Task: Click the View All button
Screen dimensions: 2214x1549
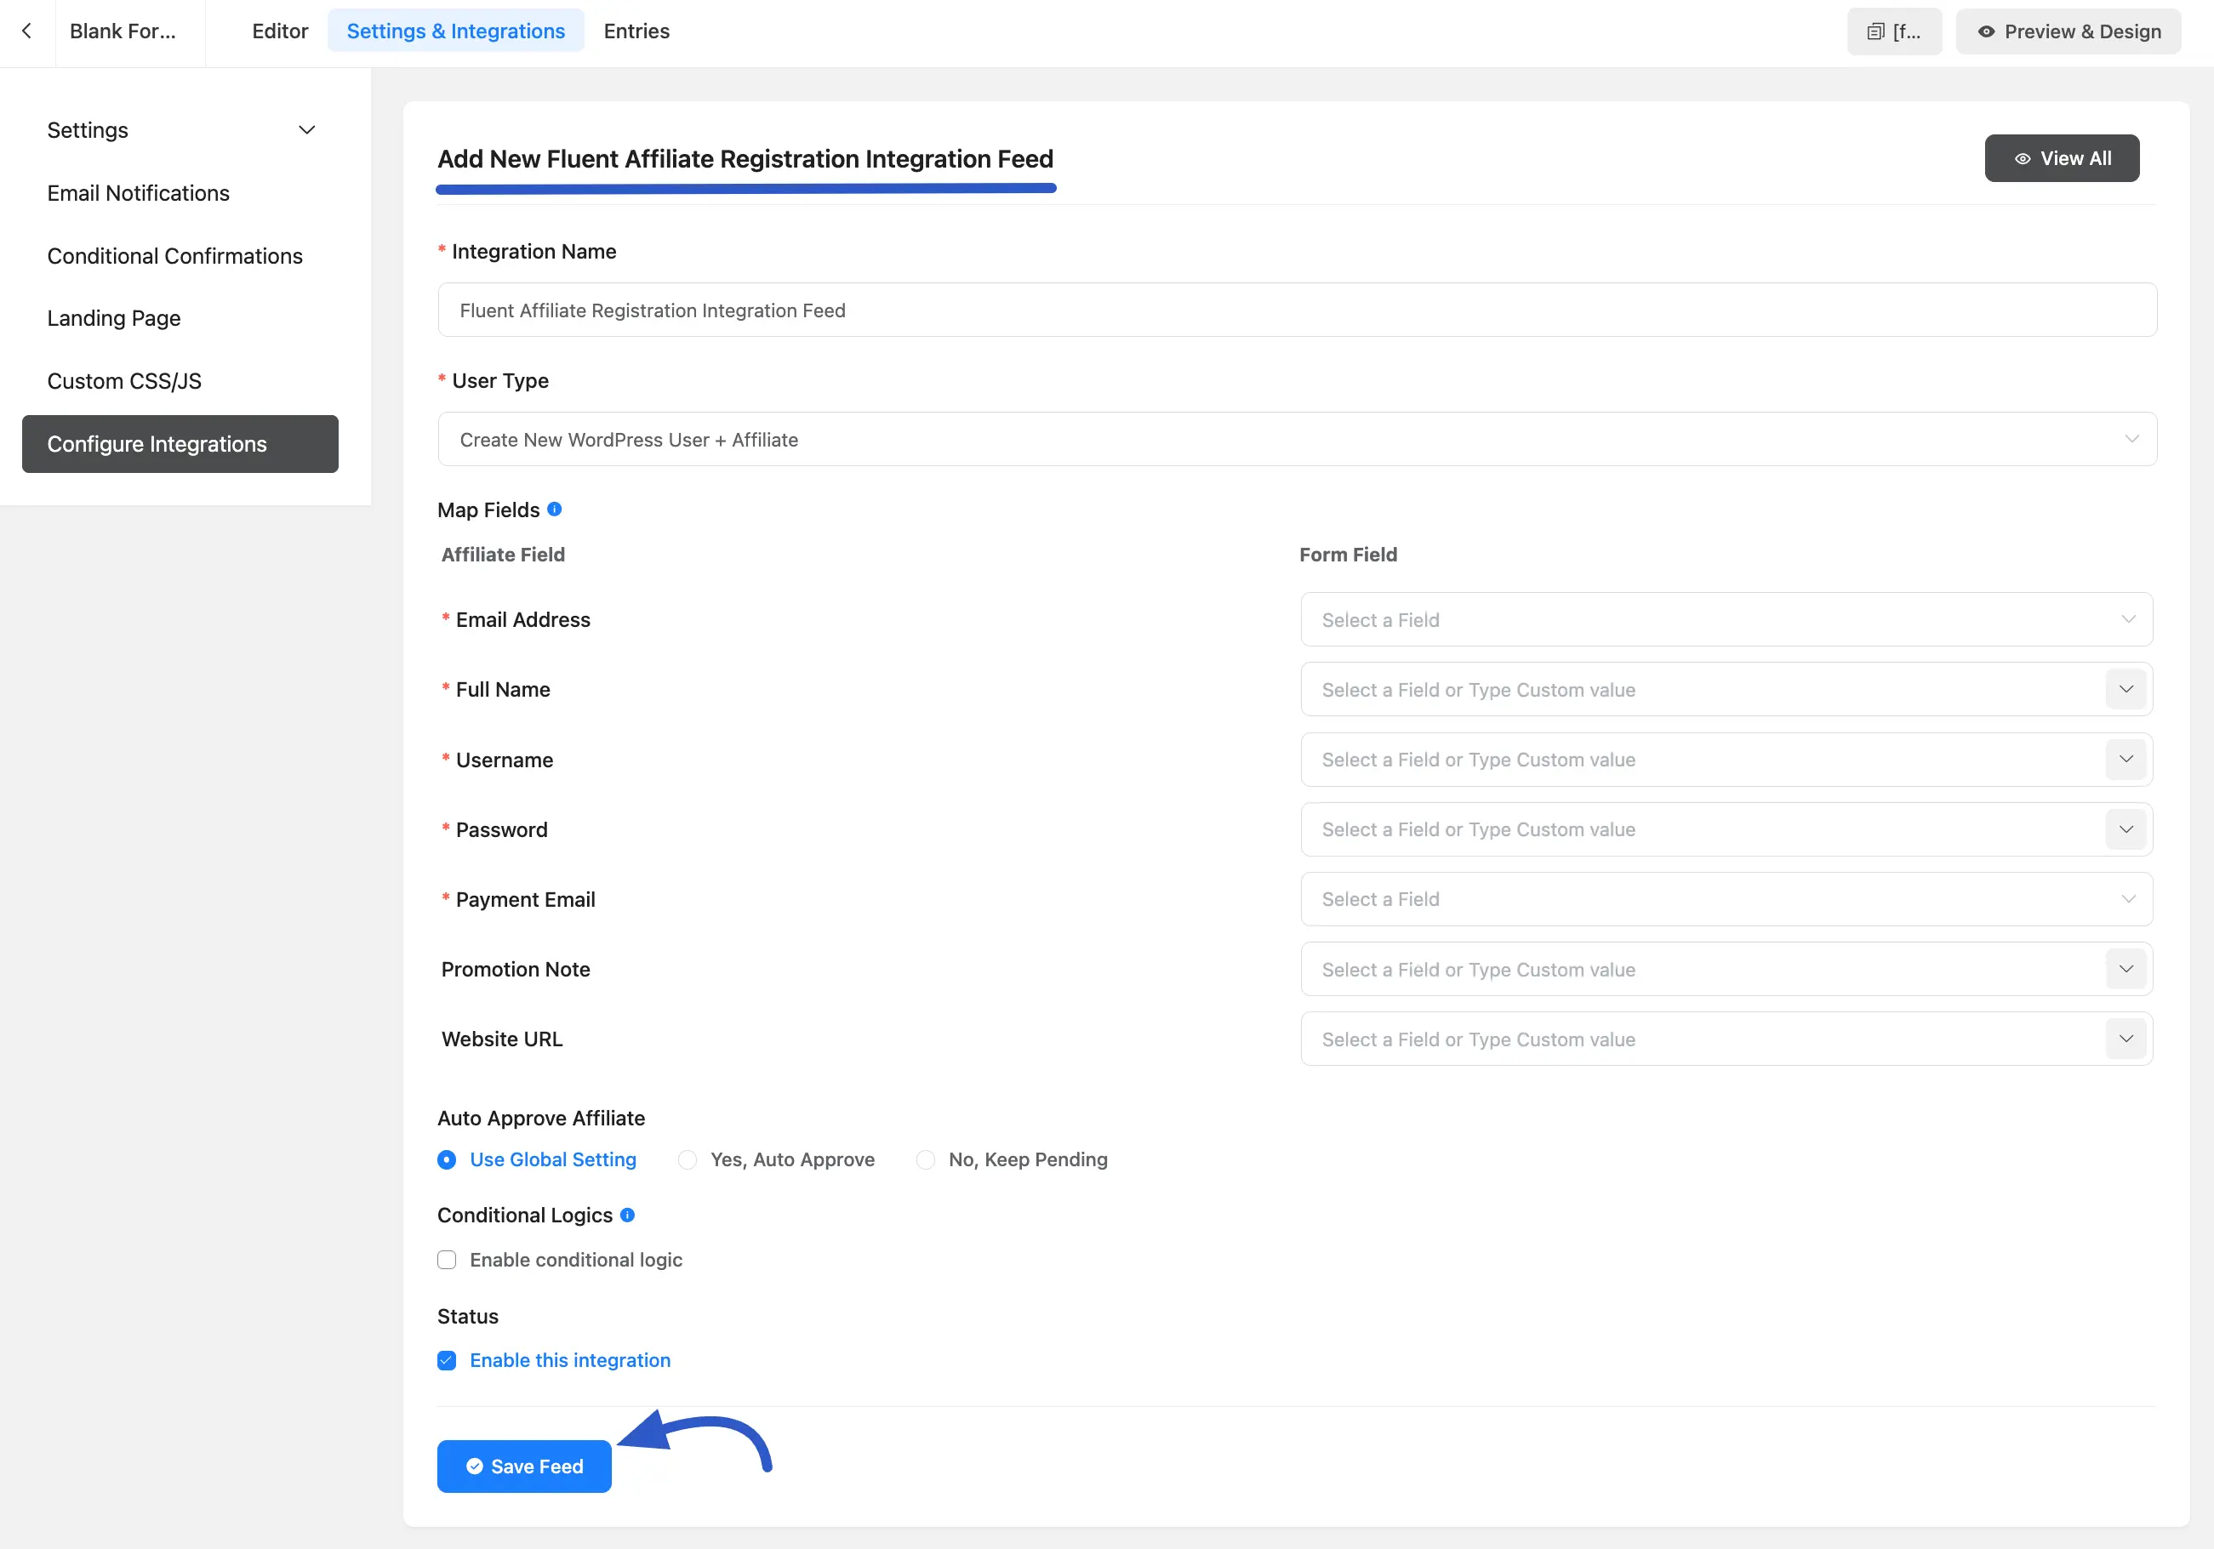Action: [x=2062, y=158]
